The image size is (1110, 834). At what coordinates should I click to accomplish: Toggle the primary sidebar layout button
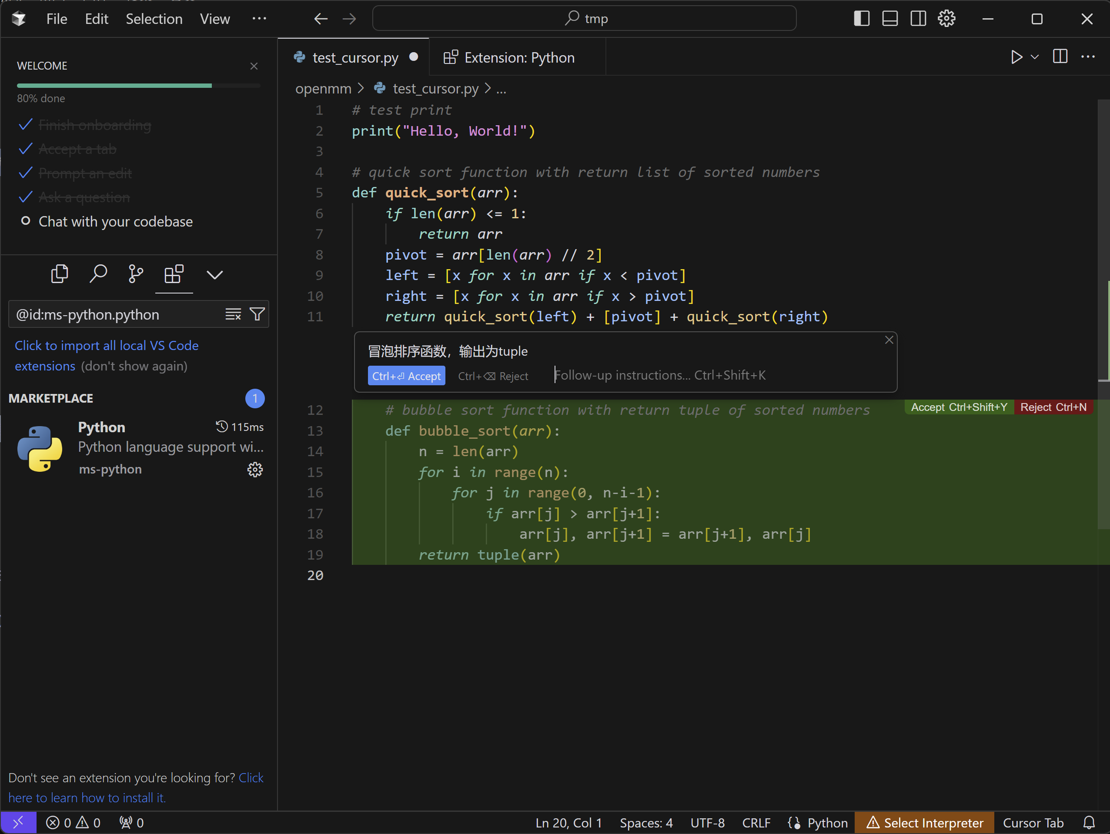point(861,19)
